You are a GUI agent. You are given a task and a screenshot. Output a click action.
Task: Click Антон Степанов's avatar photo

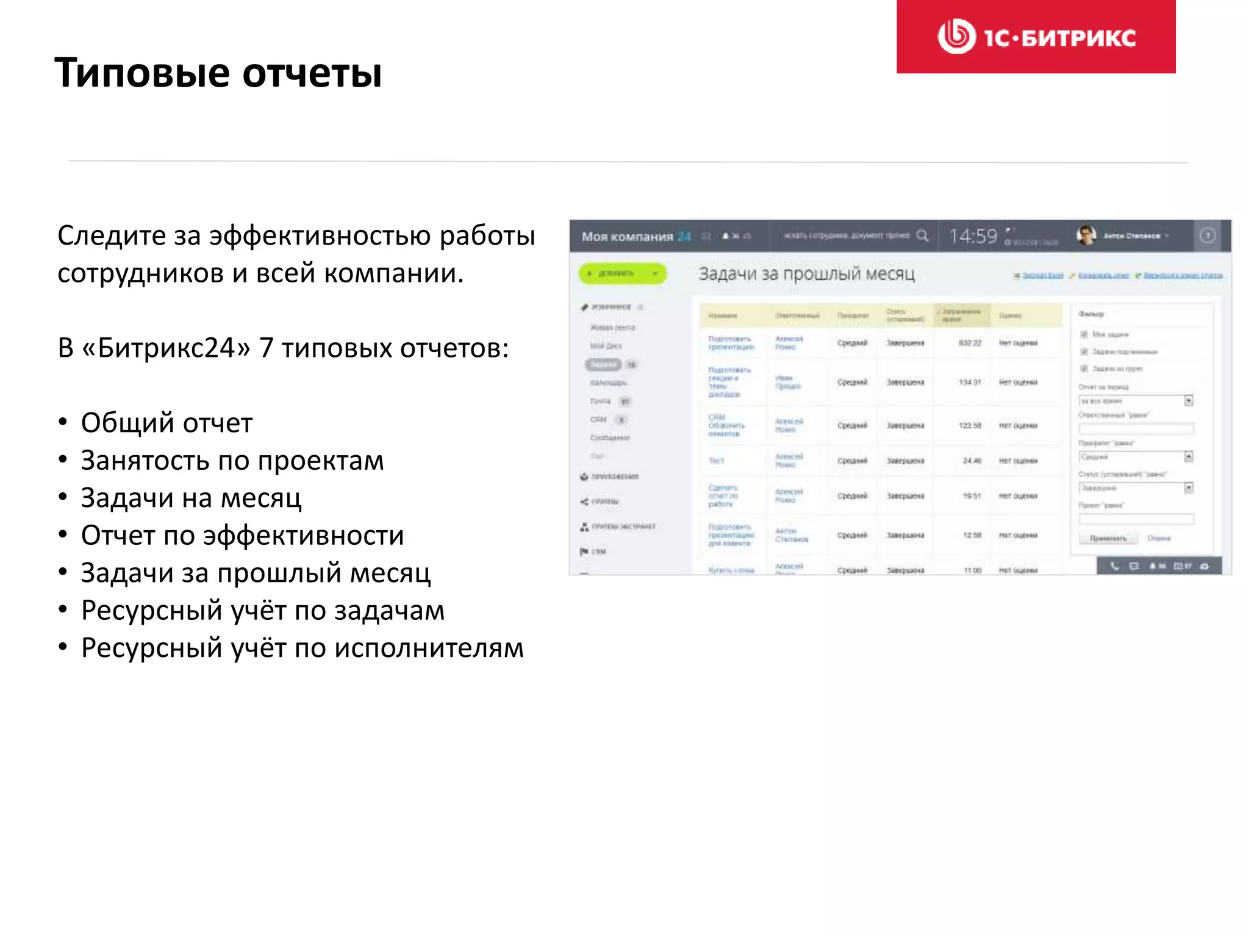(1086, 235)
